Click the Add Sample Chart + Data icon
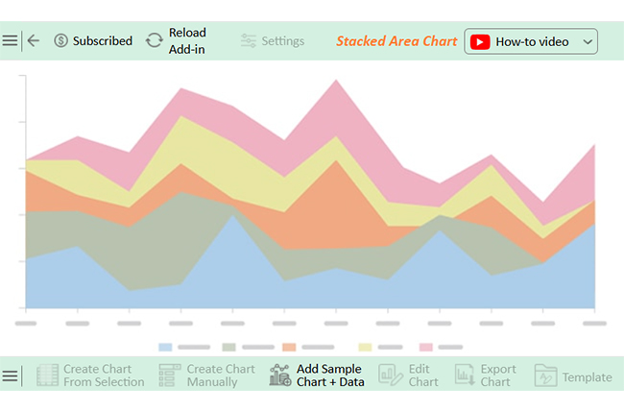 point(280,376)
